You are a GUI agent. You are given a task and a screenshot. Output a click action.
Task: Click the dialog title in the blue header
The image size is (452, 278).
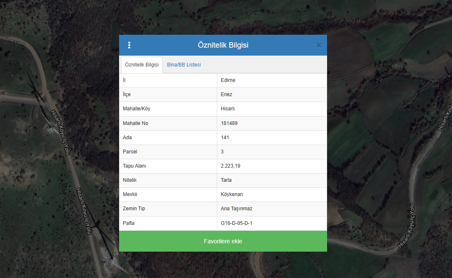pyautogui.click(x=223, y=45)
